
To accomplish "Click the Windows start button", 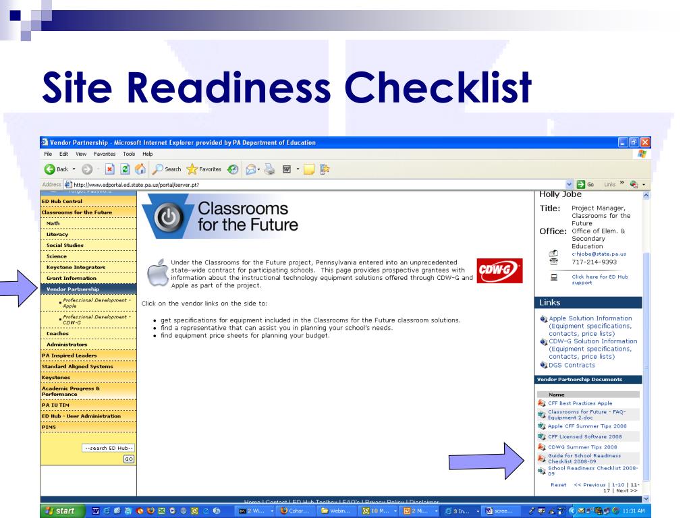I will point(61,511).
